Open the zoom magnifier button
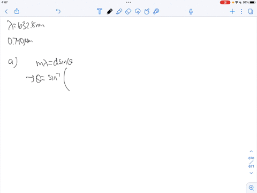This screenshot has height=193, width=257. coord(251,188)
